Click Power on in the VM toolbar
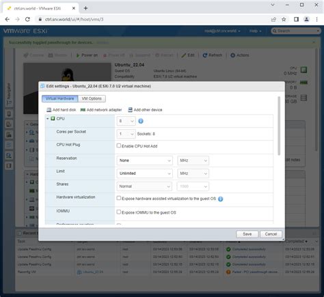 87,55
